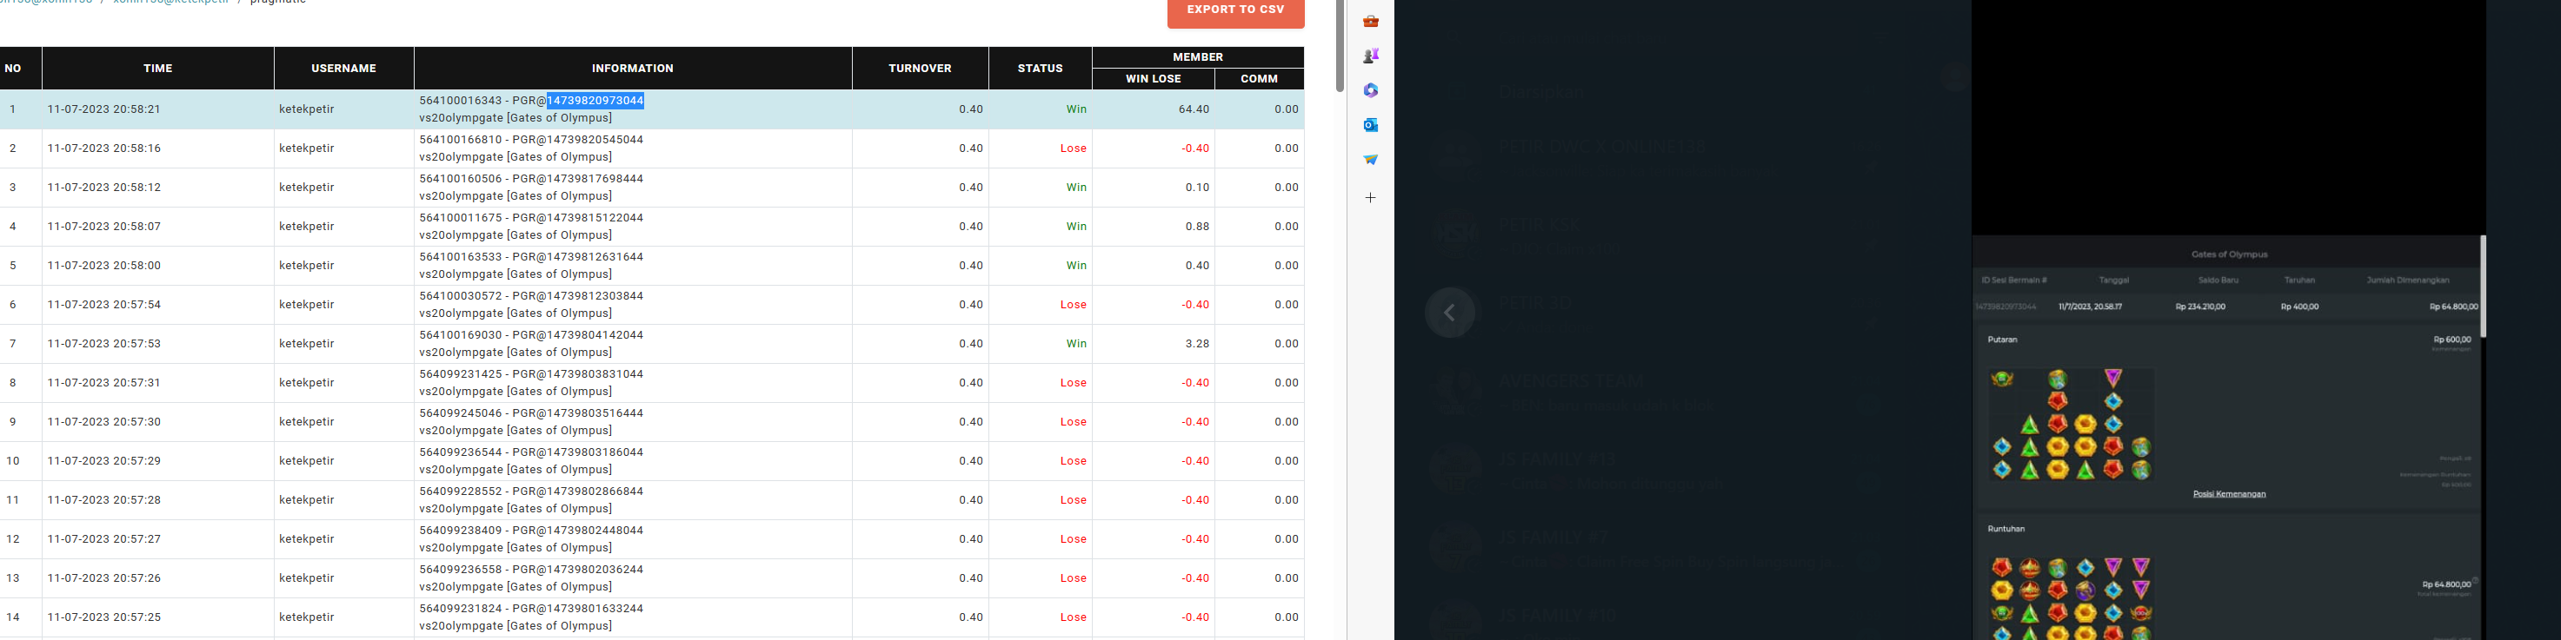The image size is (2561, 640).
Task: Click the TIME column header
Action: click(158, 69)
